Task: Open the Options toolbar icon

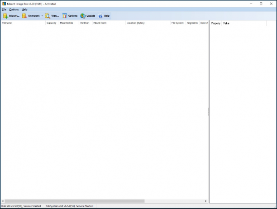Action: 65,16
